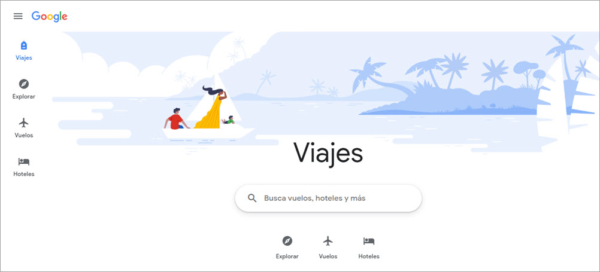Click the Google logo
Viewport: 600px width, 272px height.
(x=49, y=16)
